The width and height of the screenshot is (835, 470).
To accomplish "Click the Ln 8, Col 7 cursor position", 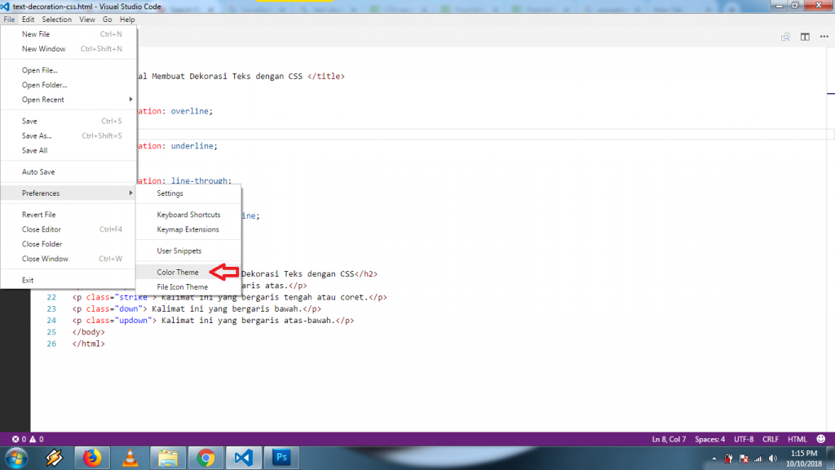I will click(669, 439).
